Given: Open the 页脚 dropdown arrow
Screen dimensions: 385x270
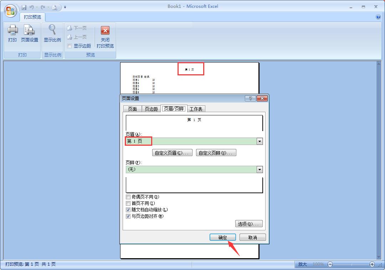Looking at the screenshot, I should 260,169.
